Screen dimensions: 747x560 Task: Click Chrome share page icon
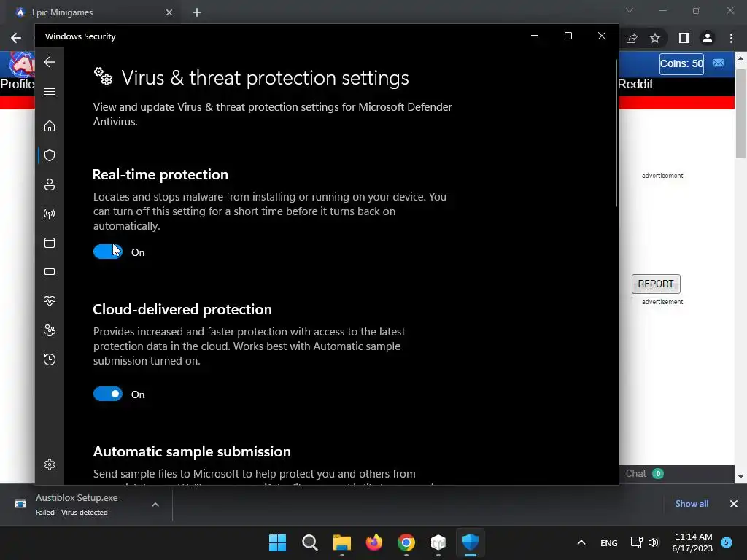[x=632, y=38]
